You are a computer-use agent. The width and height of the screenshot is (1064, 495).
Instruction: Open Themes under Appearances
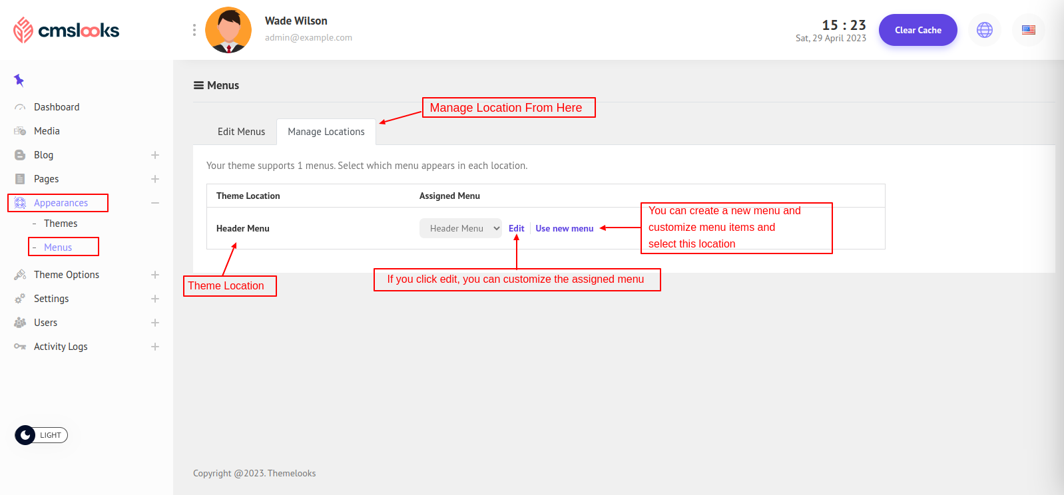pyautogui.click(x=61, y=224)
